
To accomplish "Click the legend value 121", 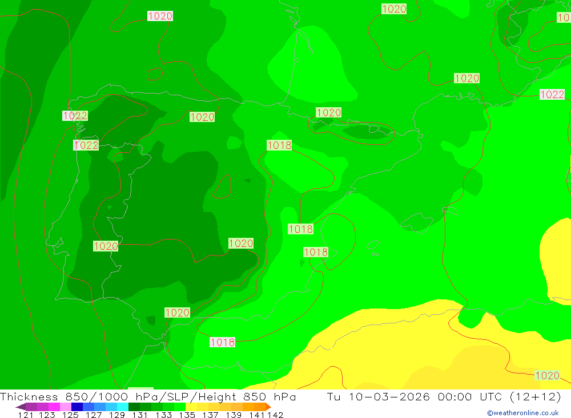I will pyautogui.click(x=26, y=415).
